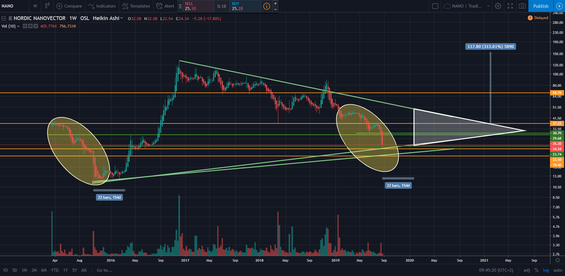
Task: Click the 37.22 orange price label on axis
Action: pos(557,123)
